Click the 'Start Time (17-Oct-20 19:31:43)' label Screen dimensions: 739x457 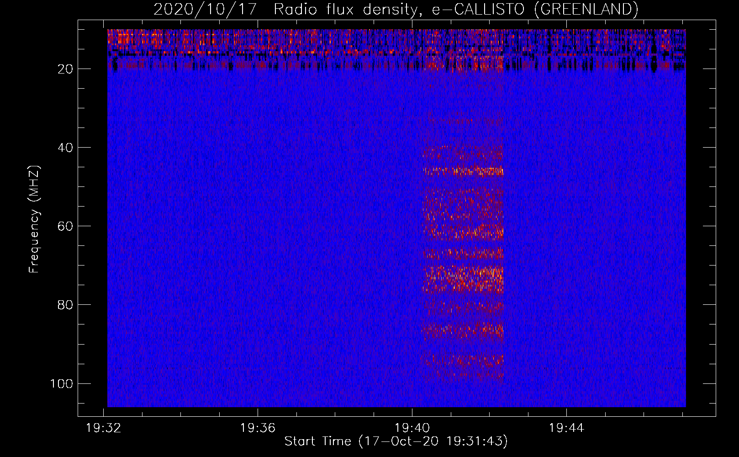point(396,441)
